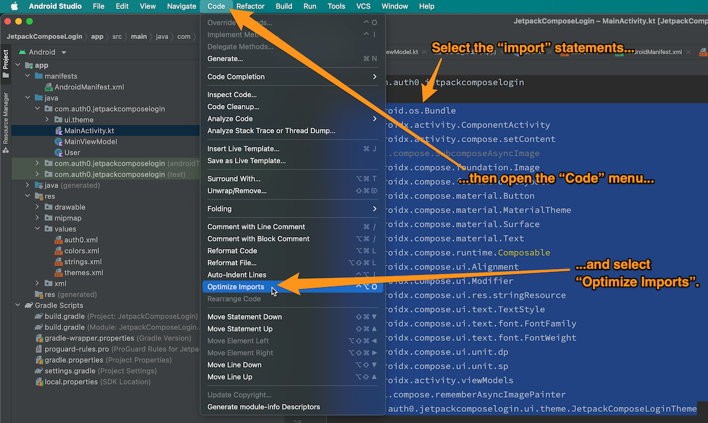Click the Gradle Scripts elephant icon

point(29,306)
